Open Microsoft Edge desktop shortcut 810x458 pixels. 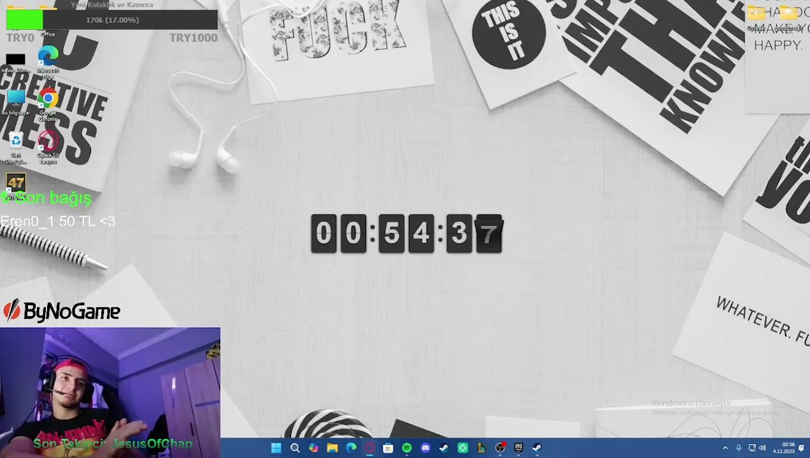tap(48, 62)
